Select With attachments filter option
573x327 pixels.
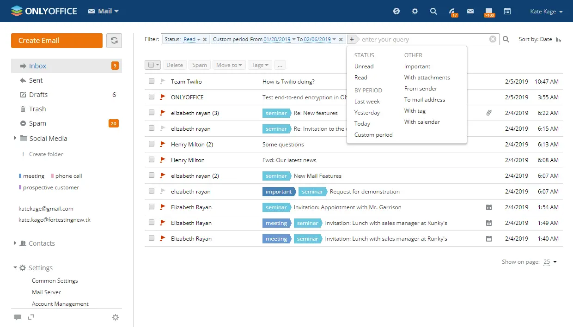427,78
